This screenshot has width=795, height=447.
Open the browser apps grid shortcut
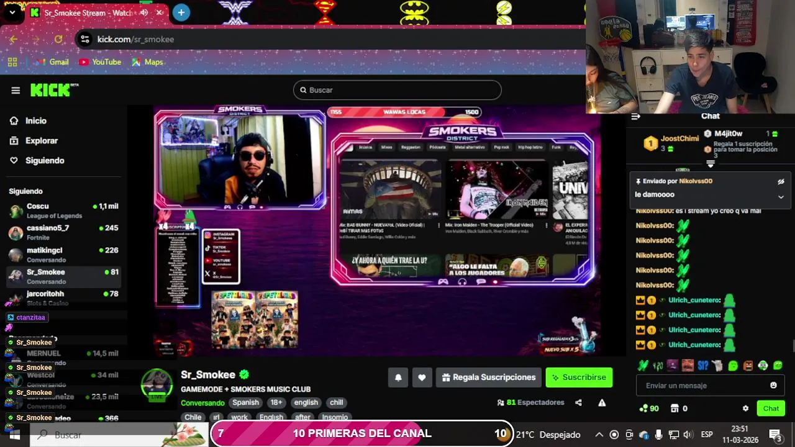coord(12,62)
